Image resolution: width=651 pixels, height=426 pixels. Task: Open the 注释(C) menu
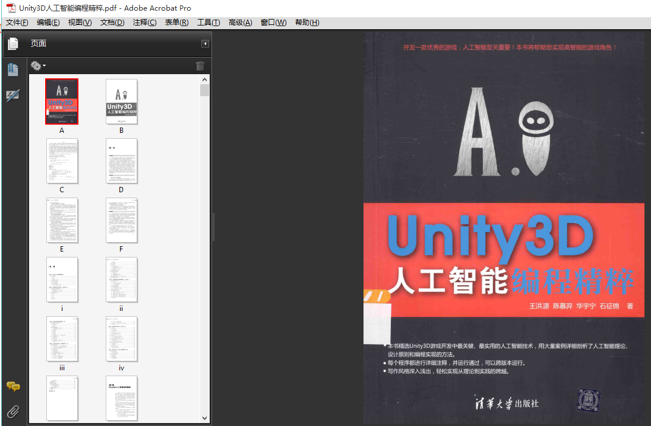(144, 23)
